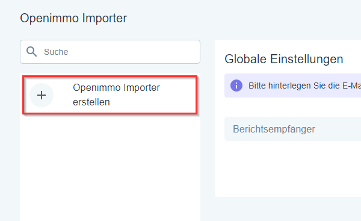
Task: Click the Globale Einstellungen heading
Action: point(283,59)
